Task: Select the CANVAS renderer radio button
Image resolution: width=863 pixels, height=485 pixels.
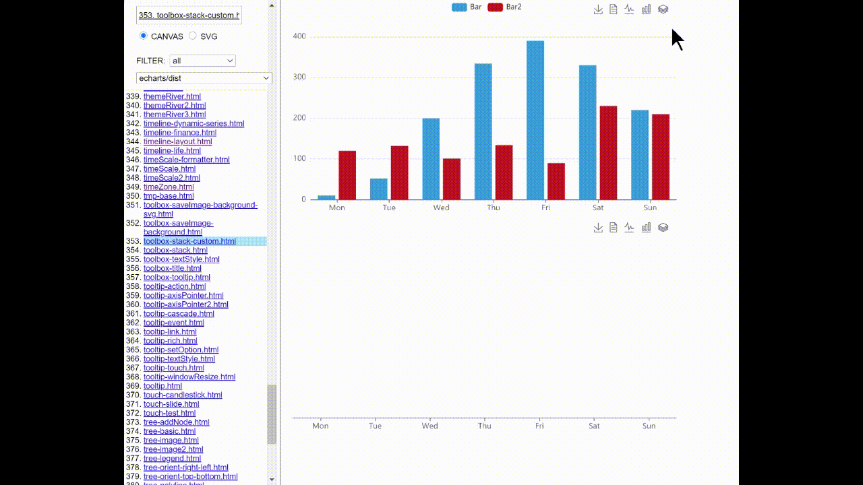Action: (142, 36)
